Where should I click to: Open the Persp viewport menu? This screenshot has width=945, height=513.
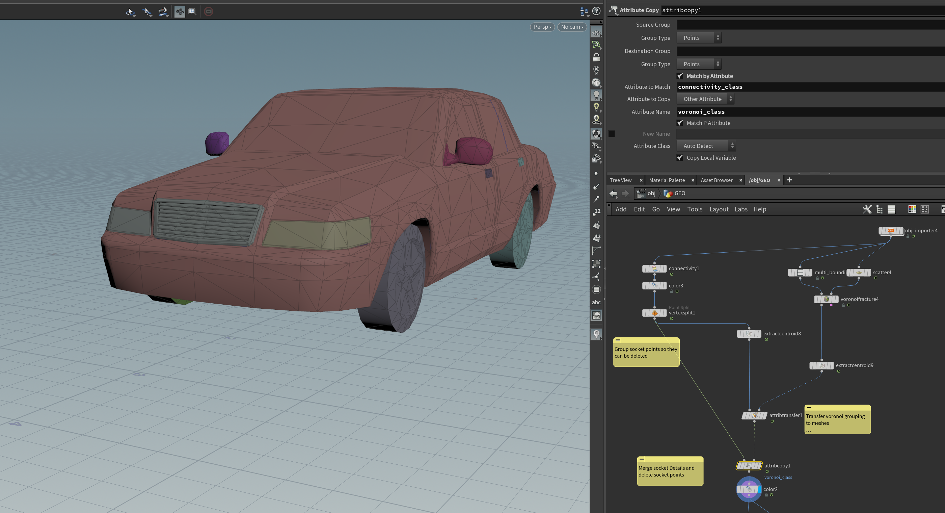tap(542, 27)
